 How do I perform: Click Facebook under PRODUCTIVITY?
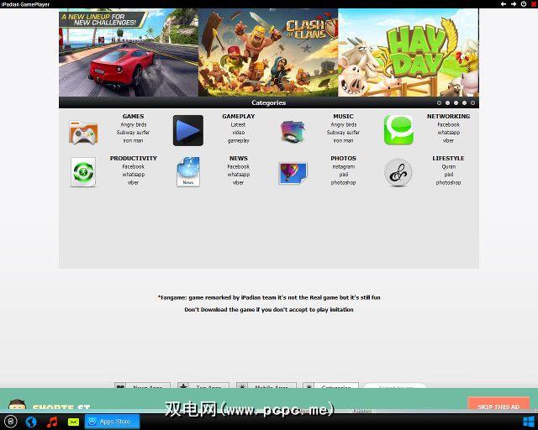134,166
